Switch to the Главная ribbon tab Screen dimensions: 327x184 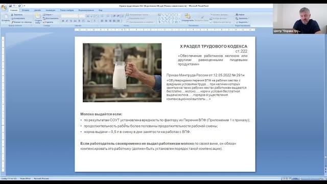(14, 10)
